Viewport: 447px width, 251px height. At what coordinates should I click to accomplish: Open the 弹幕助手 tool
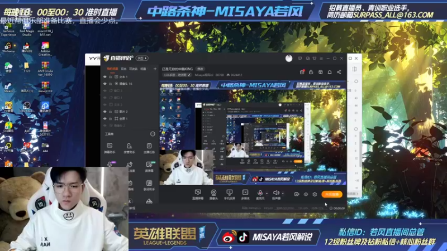110,148
